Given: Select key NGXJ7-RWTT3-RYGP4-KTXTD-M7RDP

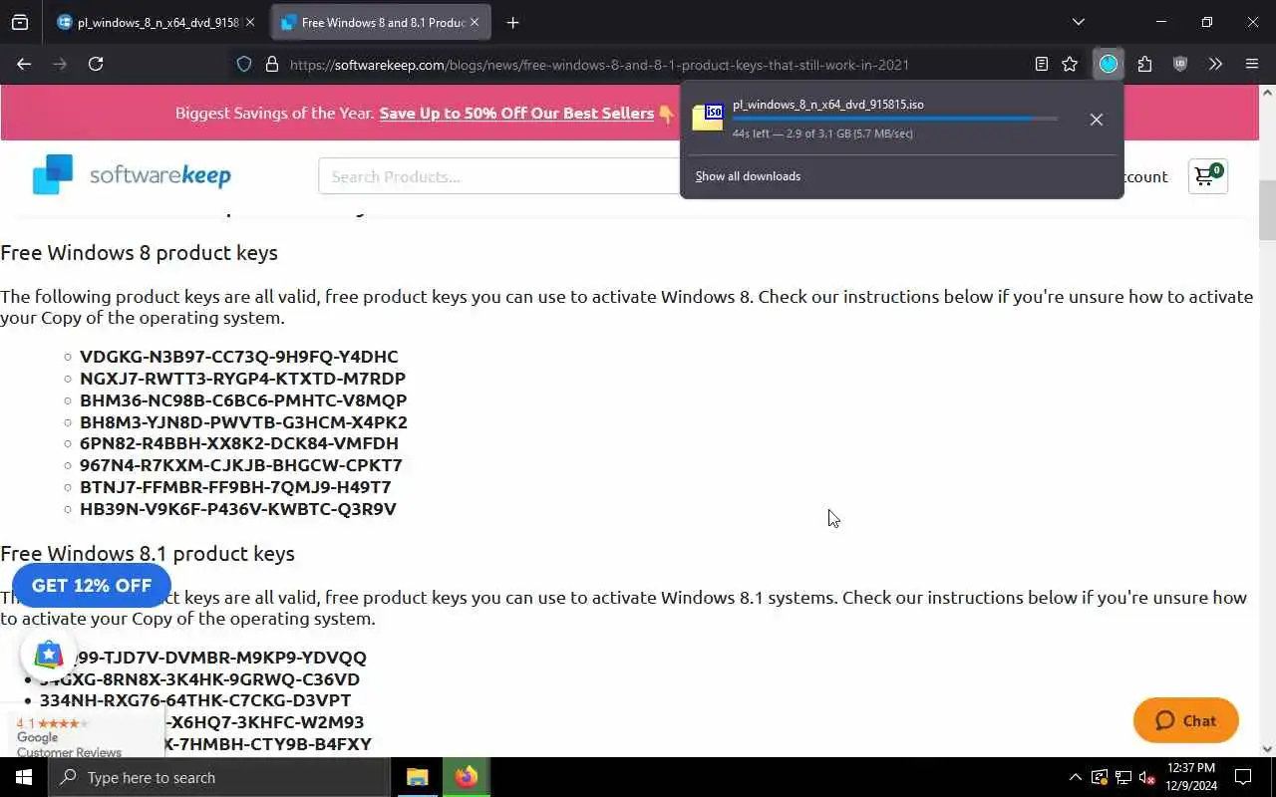Looking at the screenshot, I should click(242, 379).
